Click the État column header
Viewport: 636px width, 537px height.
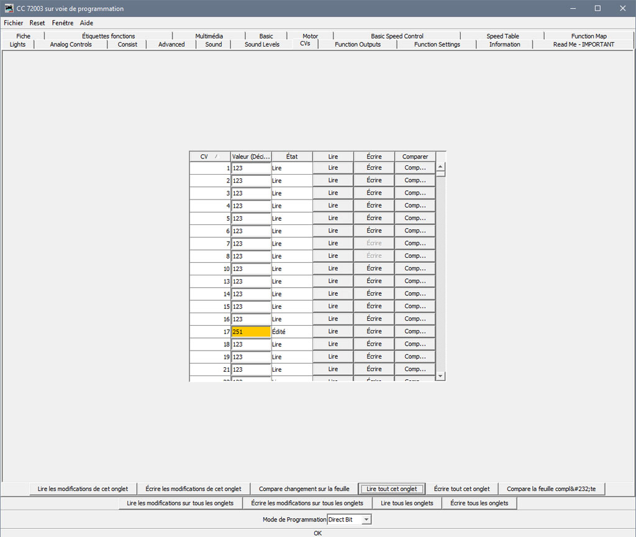292,157
